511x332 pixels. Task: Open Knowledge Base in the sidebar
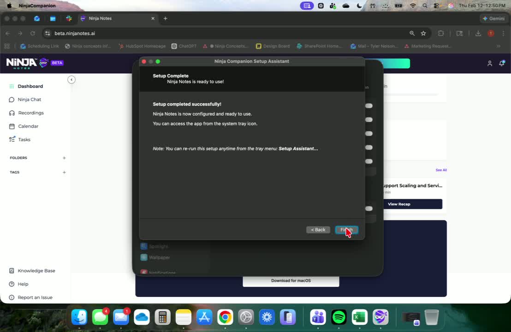pyautogui.click(x=36, y=271)
